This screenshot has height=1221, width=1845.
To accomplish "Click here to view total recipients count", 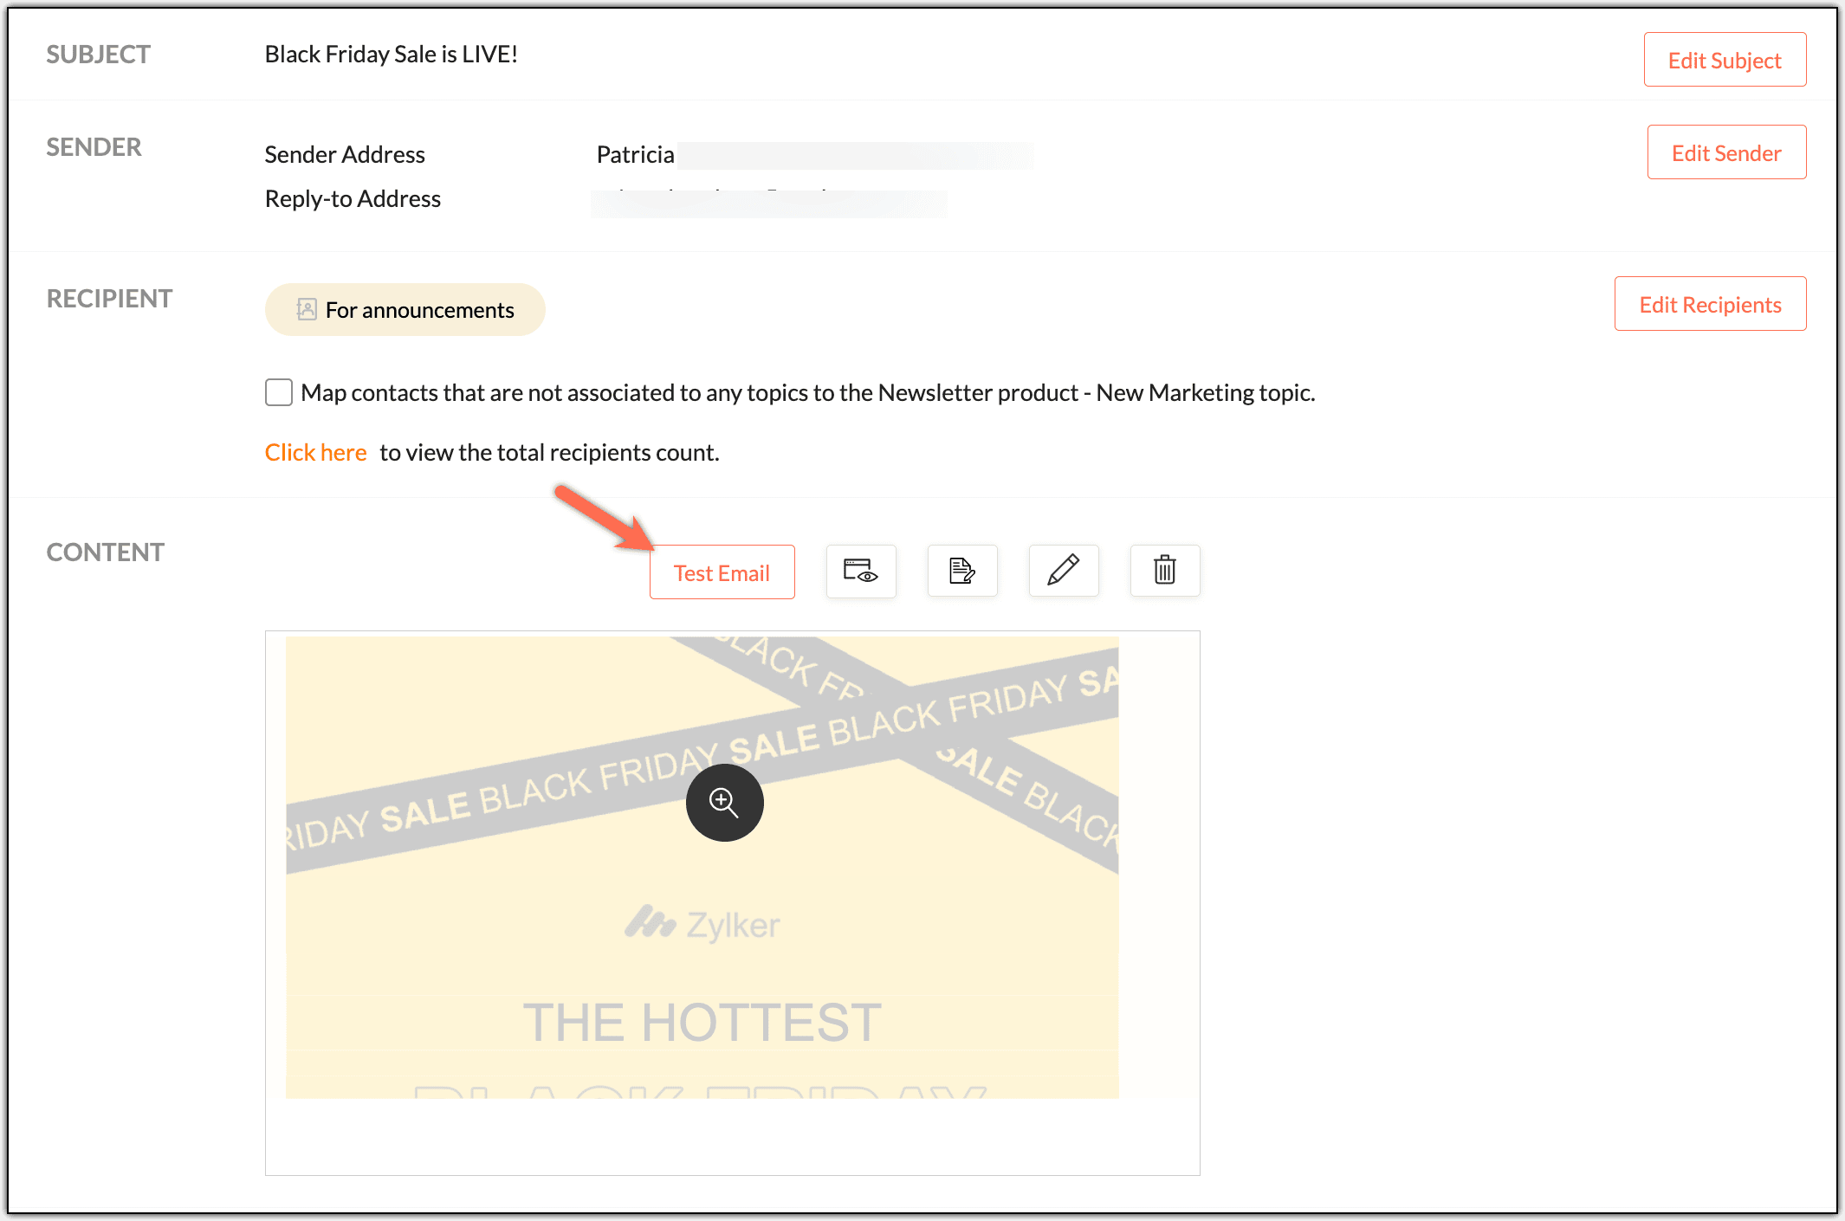I will (x=315, y=451).
